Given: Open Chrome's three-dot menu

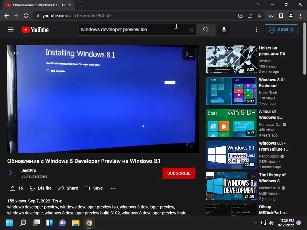Looking at the screenshot, I should coord(300,16).
